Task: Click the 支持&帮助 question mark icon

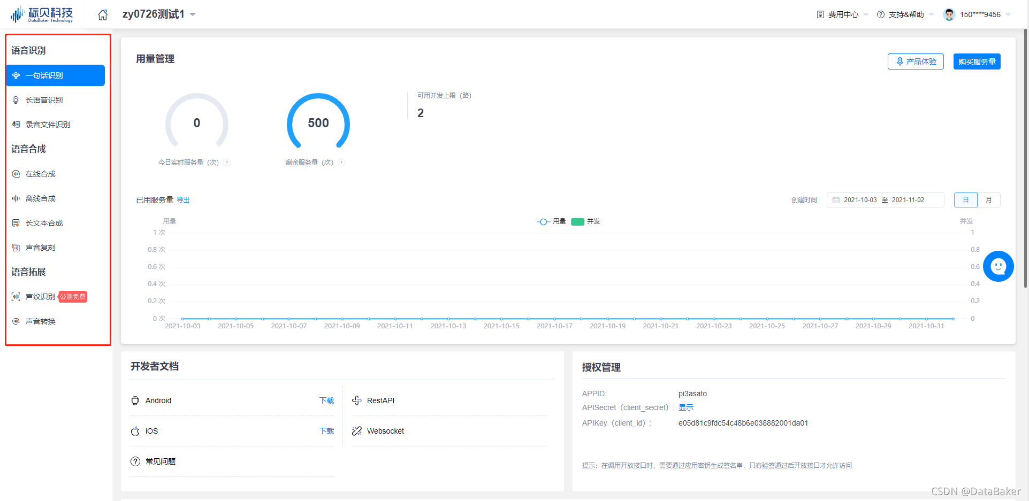Action: click(880, 14)
